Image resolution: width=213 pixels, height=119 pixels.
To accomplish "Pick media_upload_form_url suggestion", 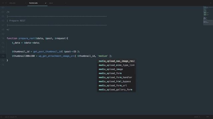I will click(116, 85).
